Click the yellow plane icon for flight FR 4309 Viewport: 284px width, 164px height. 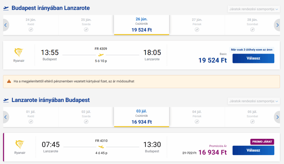click(x=101, y=55)
